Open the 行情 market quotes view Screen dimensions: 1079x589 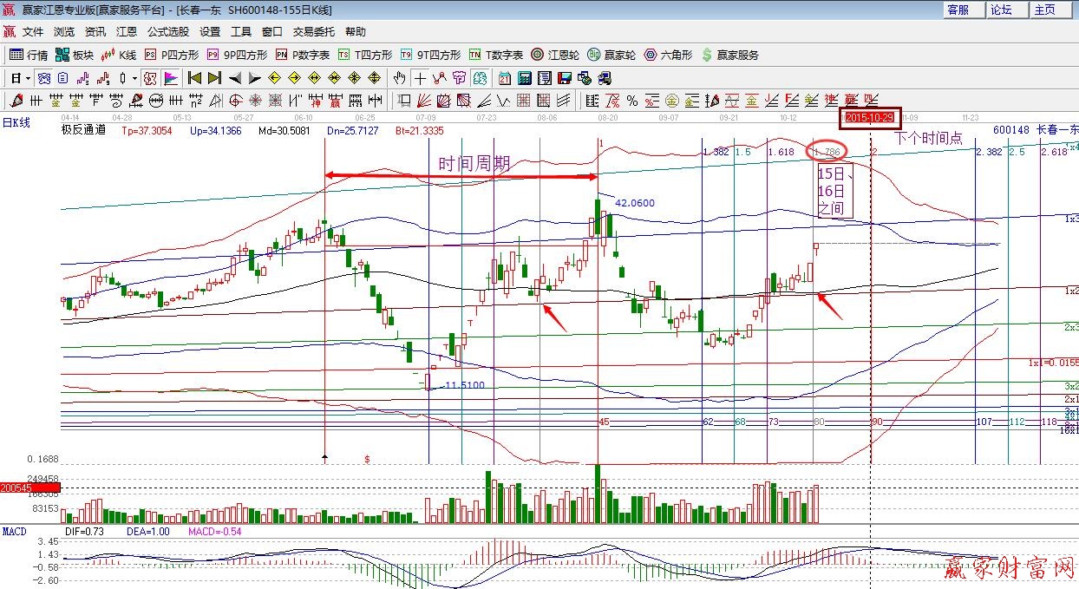pos(29,55)
